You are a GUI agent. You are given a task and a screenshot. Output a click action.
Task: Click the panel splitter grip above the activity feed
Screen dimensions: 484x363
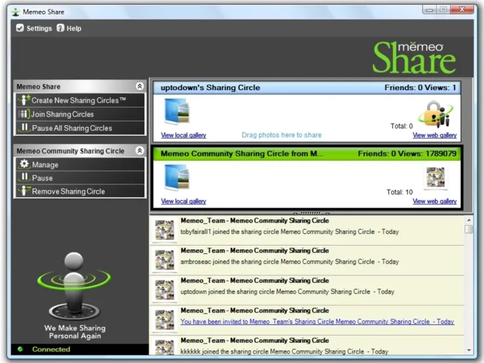click(311, 213)
